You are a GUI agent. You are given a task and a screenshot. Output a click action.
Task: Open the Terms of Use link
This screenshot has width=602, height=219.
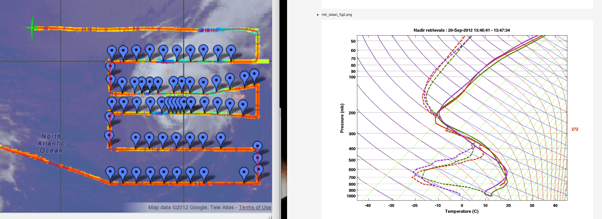coord(255,207)
